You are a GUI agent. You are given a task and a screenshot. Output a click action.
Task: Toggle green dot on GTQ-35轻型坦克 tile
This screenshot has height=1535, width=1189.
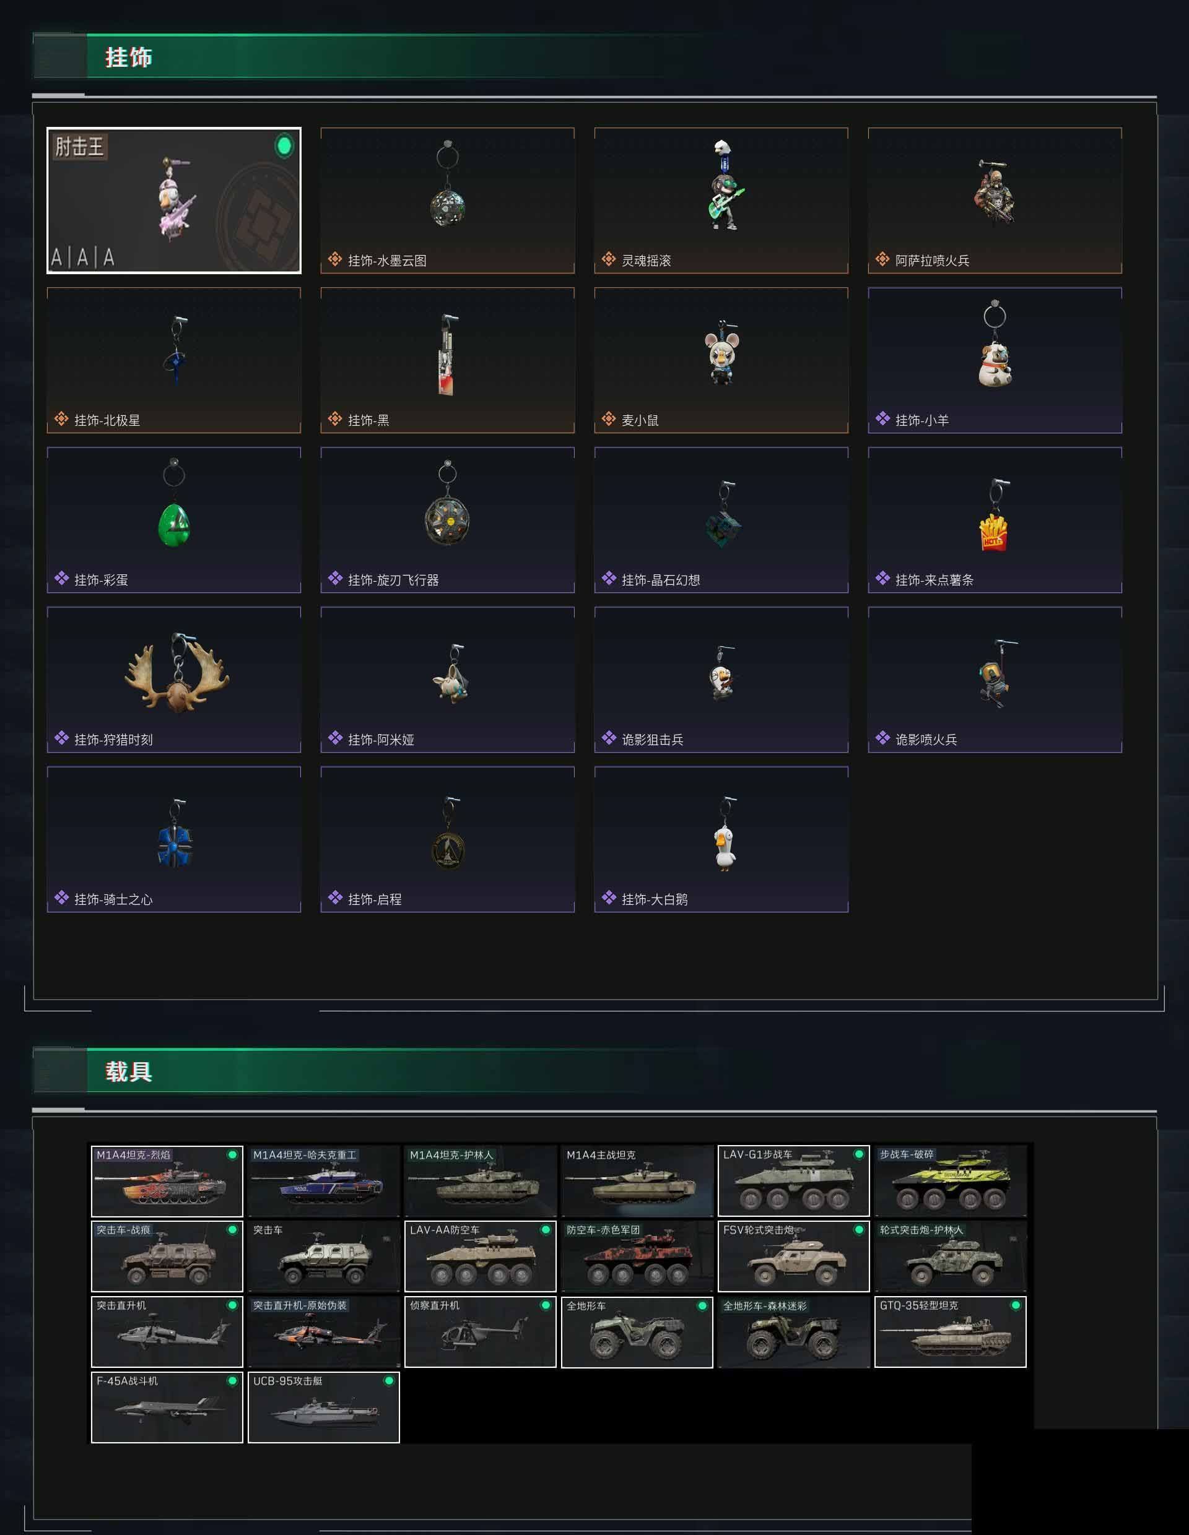[x=1016, y=1305]
